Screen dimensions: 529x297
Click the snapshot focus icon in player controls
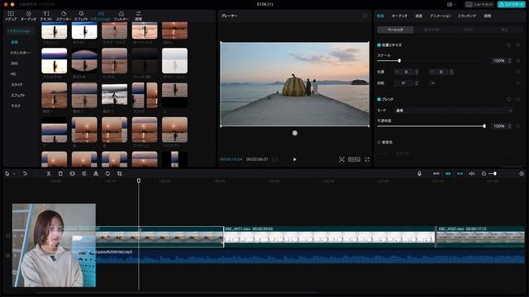tap(341, 159)
